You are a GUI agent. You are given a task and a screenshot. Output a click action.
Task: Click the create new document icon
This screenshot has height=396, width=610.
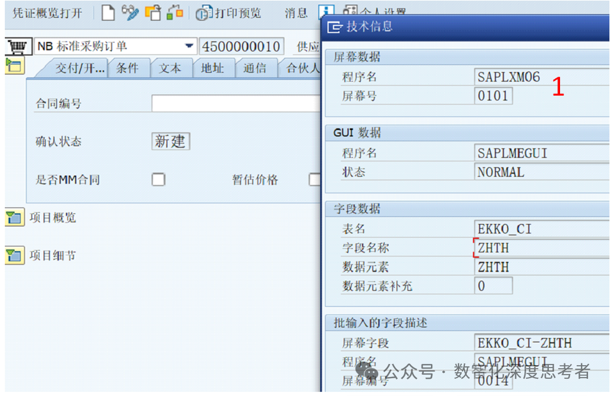[x=108, y=12]
